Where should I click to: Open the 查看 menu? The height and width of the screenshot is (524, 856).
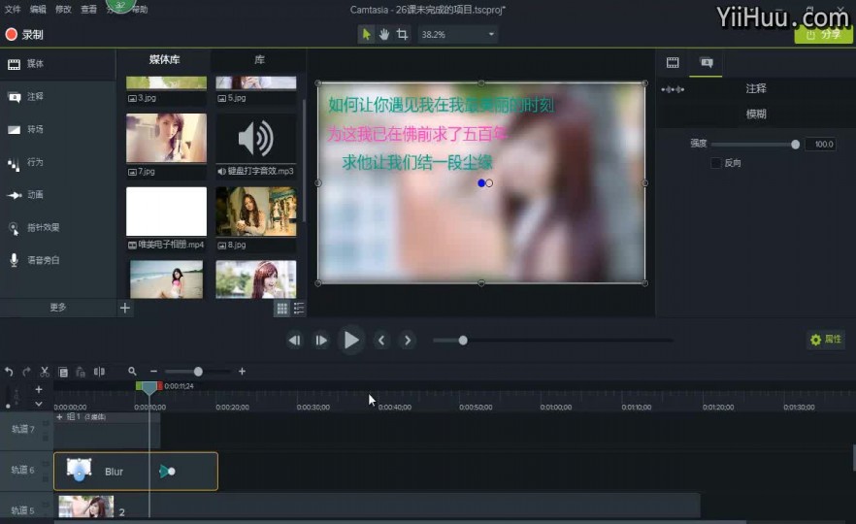[88, 10]
